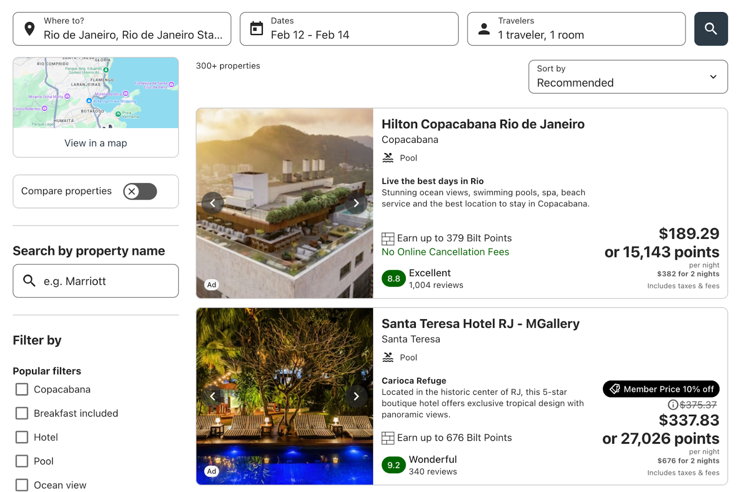Click the map thumbnail preview
The height and width of the screenshot is (492, 745).
95,93
